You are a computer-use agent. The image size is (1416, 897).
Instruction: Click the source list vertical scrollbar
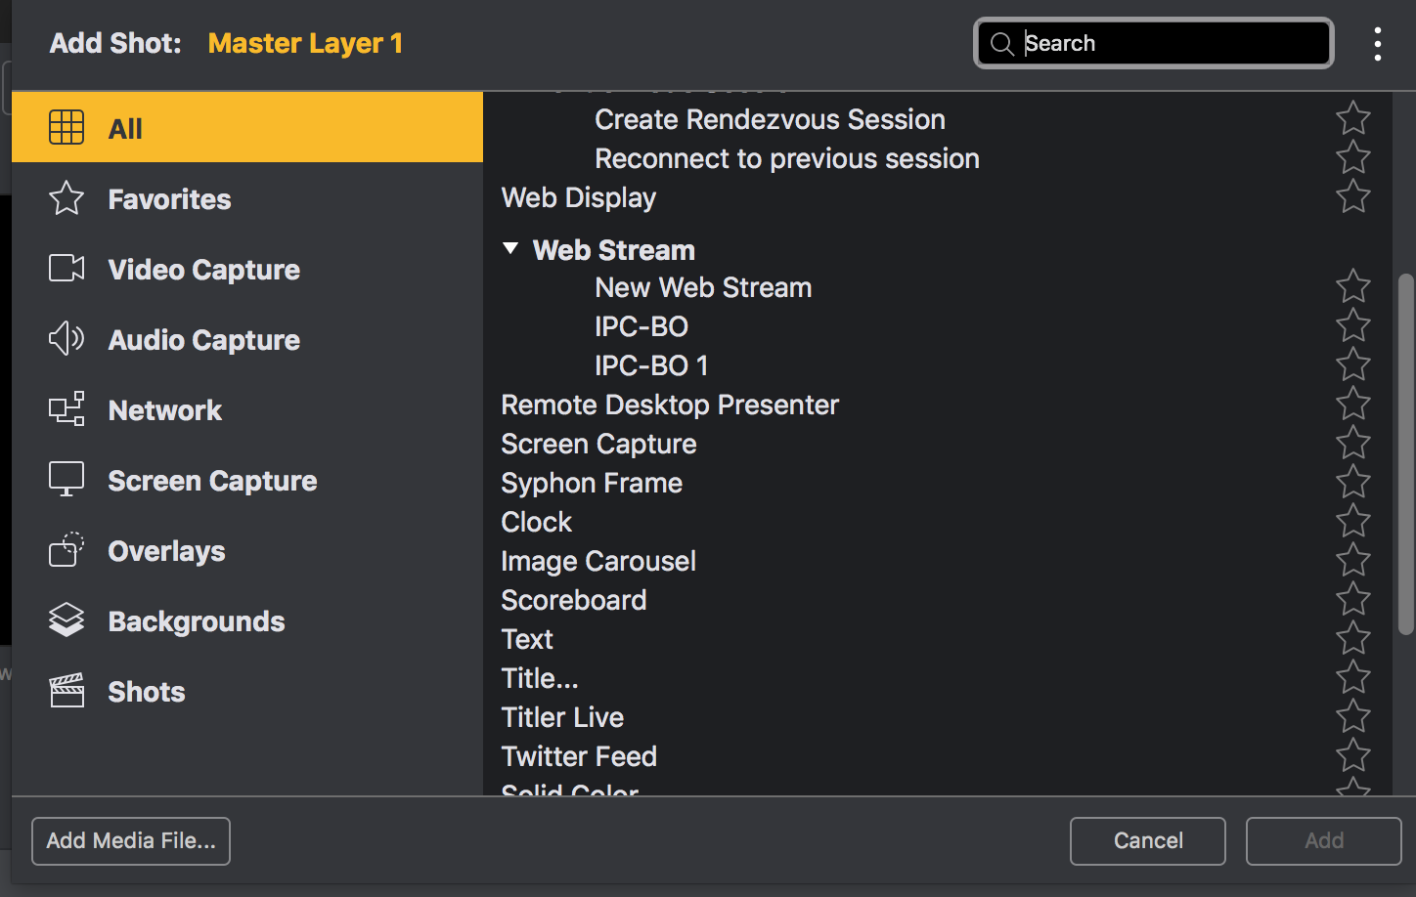click(1406, 454)
